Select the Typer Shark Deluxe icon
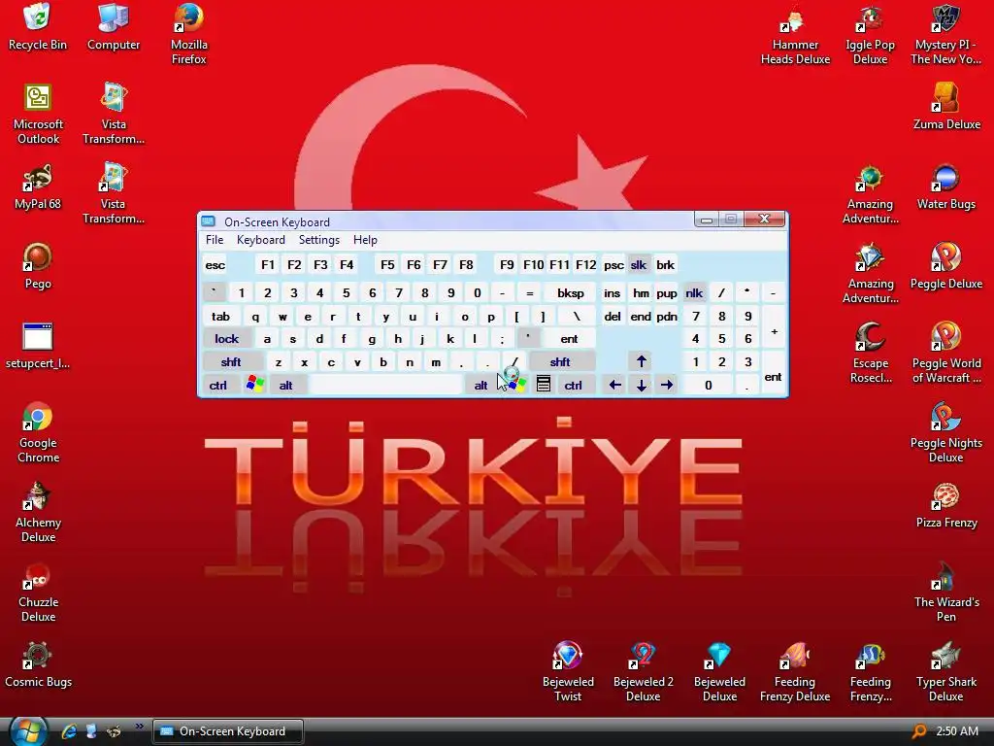 pos(945,672)
